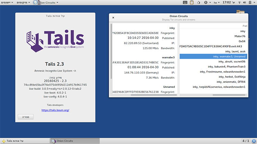Select the 'inky' single-hop circuit row
This screenshot has width=257, height=144.
click(x=213, y=31)
